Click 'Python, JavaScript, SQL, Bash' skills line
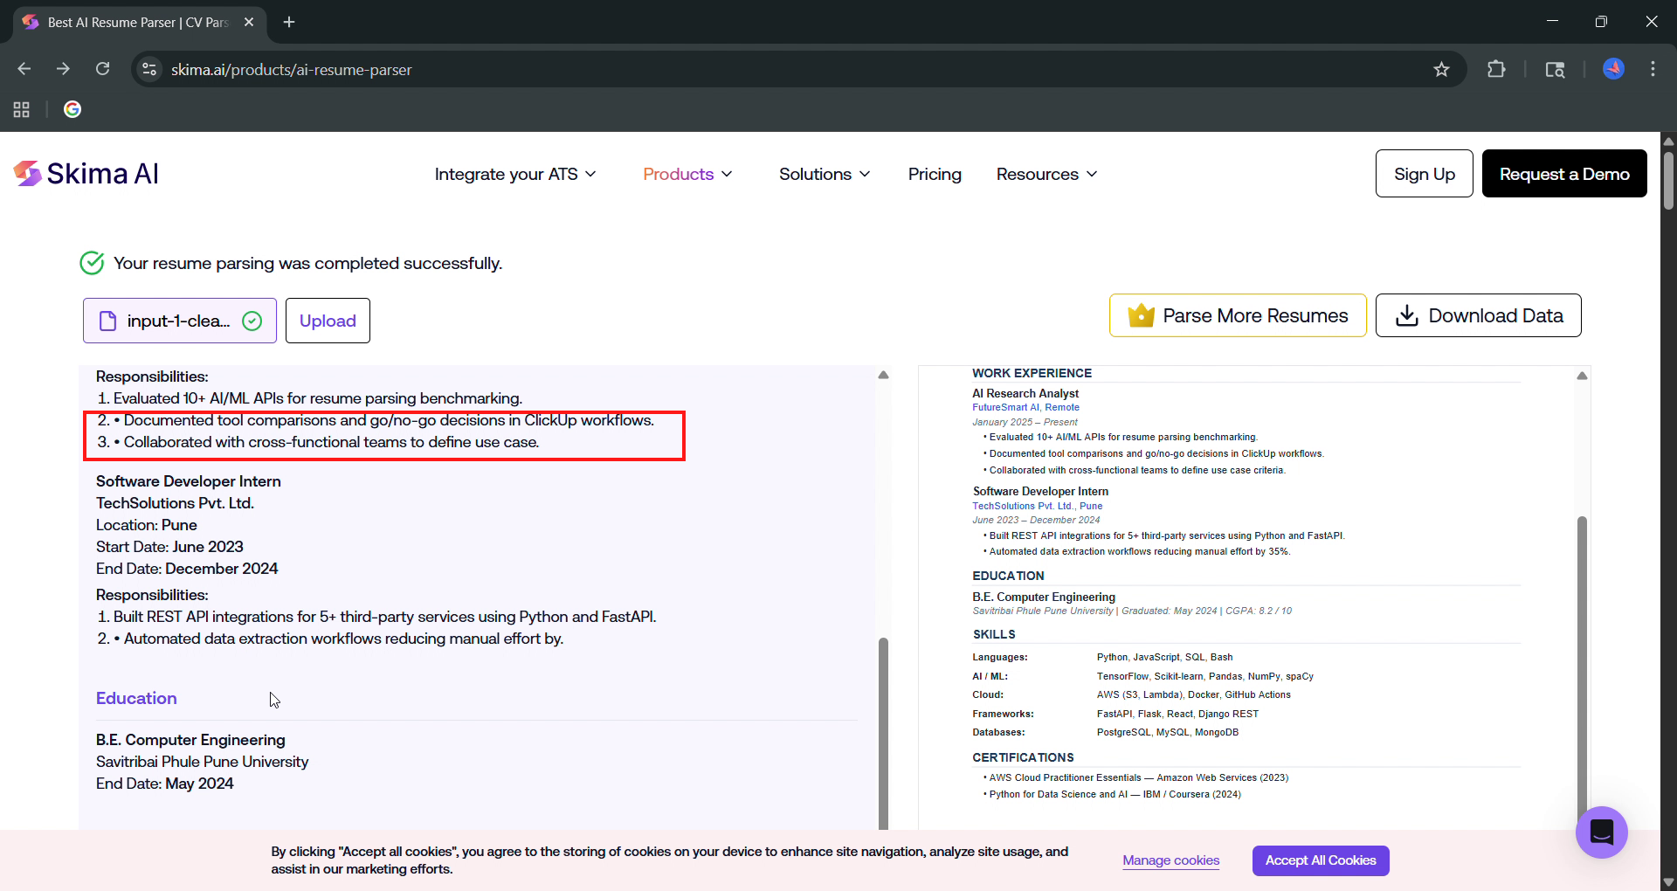1677x891 pixels. [x=1165, y=657]
